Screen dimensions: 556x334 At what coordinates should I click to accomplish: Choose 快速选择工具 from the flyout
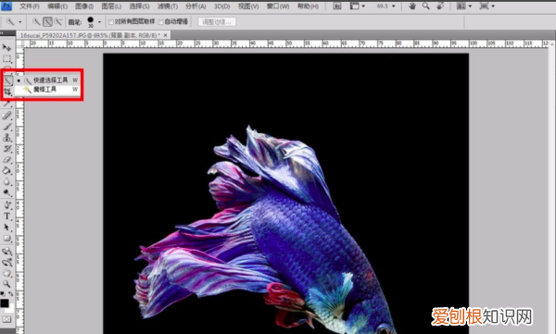coord(47,80)
